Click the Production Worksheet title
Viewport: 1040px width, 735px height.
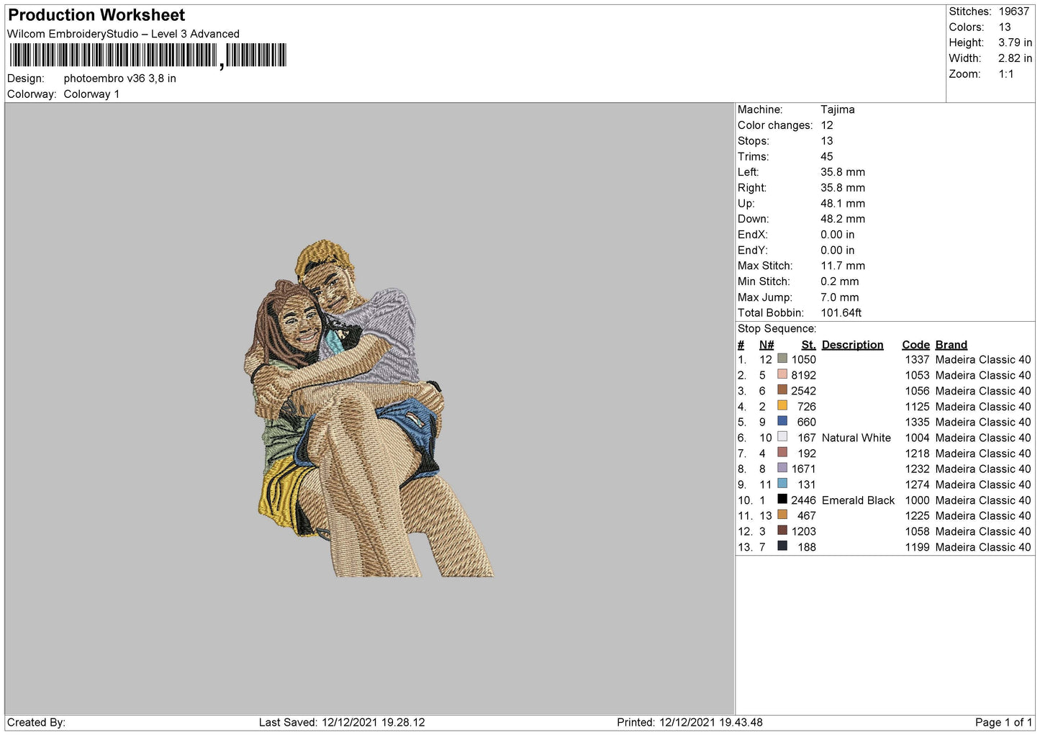click(x=96, y=15)
